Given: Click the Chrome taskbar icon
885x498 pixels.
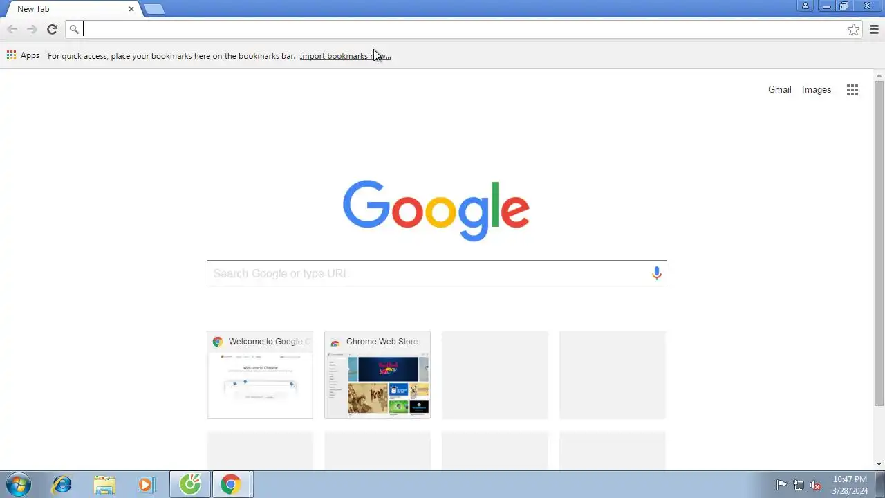Looking at the screenshot, I should coord(231,484).
